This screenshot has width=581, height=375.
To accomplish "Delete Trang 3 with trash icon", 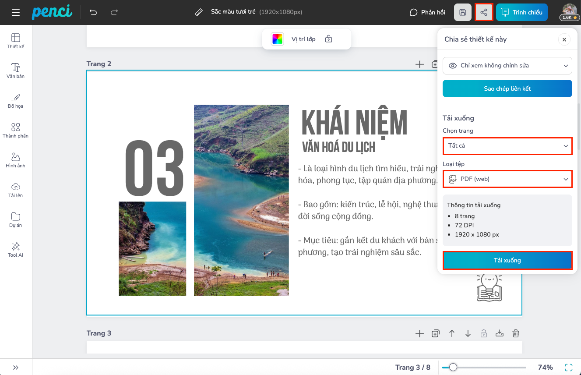I will click(x=516, y=333).
